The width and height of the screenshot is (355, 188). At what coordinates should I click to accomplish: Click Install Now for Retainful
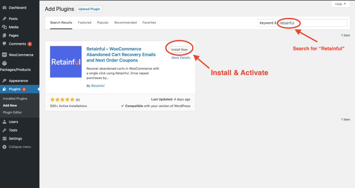[x=179, y=50]
